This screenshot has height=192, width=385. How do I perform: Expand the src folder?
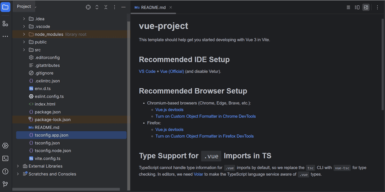click(x=24, y=50)
